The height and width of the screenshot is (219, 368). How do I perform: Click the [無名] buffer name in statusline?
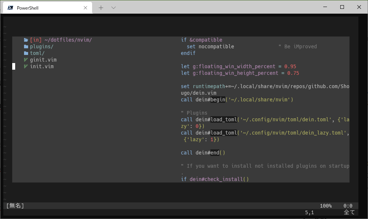[15, 206]
